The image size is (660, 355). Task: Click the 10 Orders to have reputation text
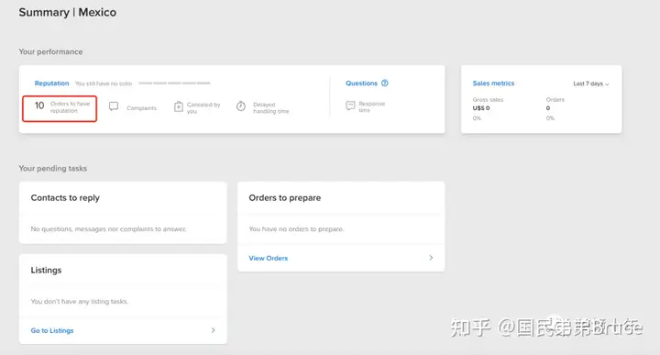[62, 107]
